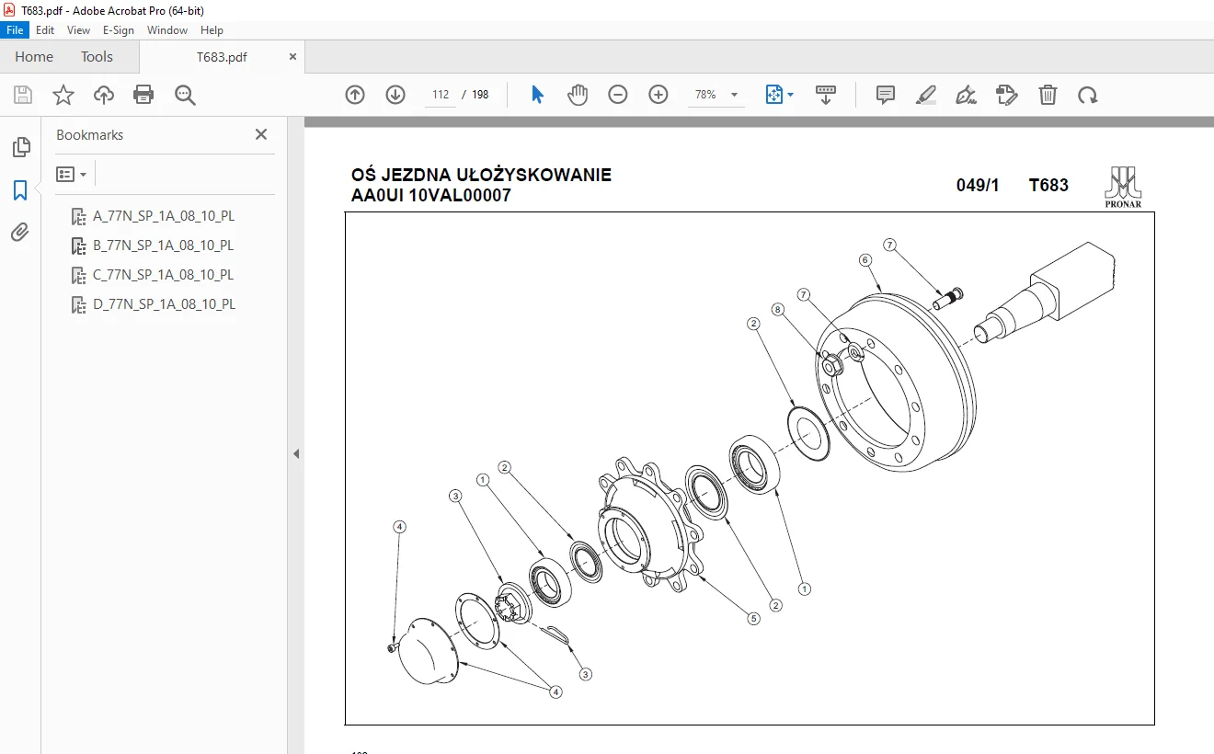Click the Save file icon
This screenshot has height=754, width=1214.
click(23, 95)
